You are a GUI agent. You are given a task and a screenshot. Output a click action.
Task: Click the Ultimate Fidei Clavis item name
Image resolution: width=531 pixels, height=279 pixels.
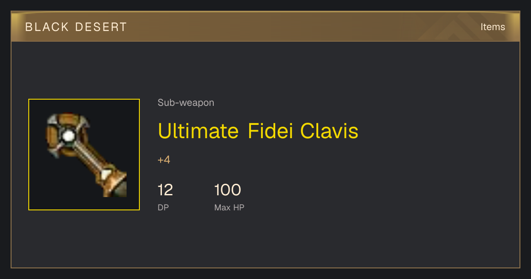258,131
